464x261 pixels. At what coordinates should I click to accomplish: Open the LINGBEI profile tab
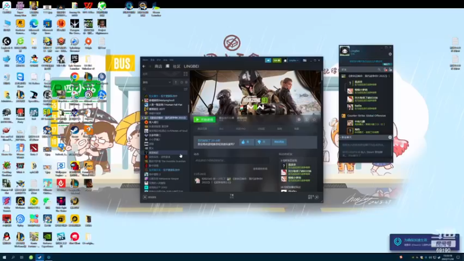tap(191, 66)
